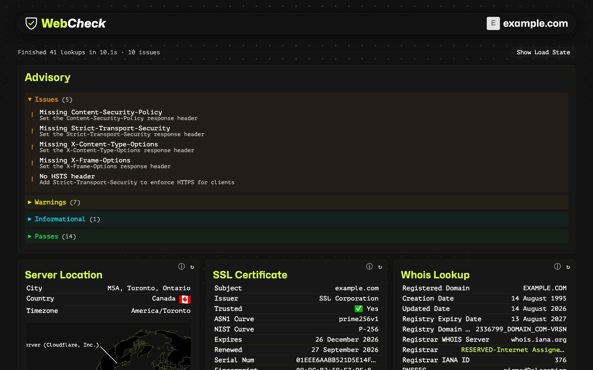Click the server location map

[x=108, y=347]
